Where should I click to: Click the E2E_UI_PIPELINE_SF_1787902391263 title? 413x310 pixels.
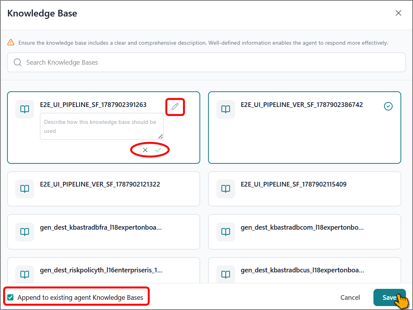[93, 105]
